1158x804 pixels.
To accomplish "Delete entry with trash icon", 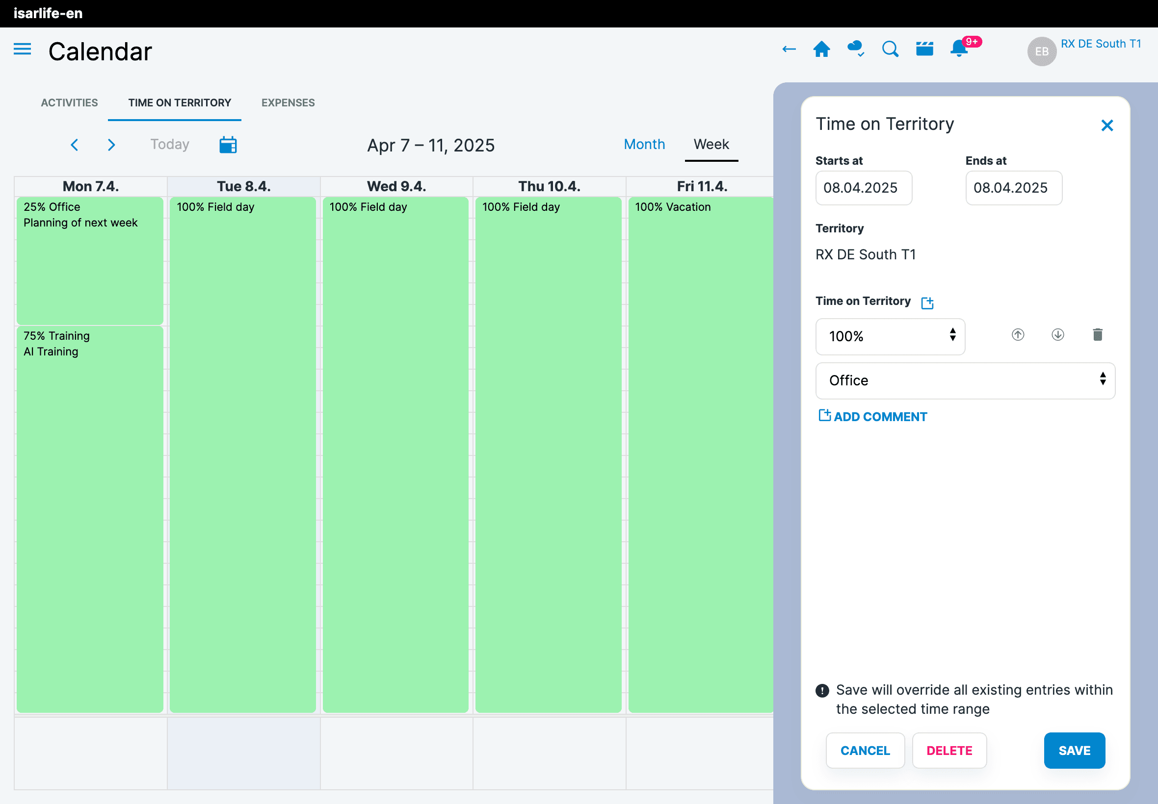I will (1098, 335).
